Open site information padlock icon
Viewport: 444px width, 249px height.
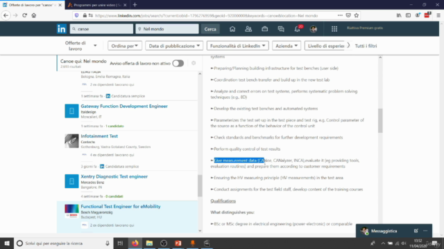pos(85,15)
